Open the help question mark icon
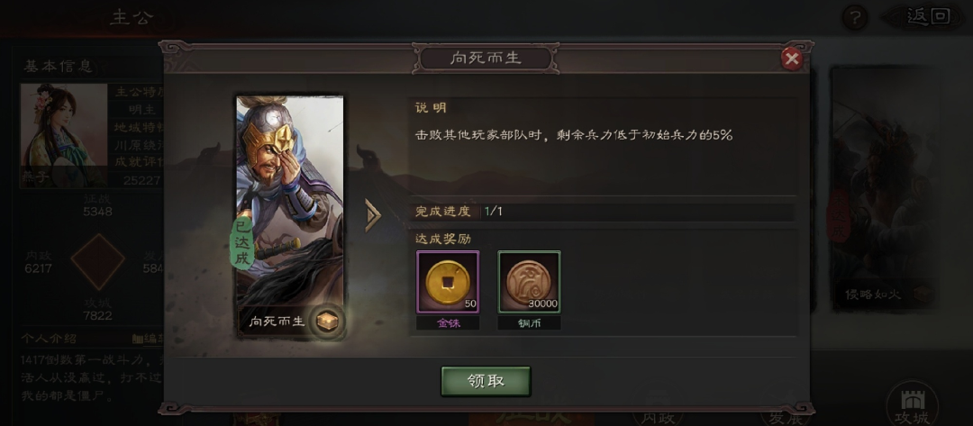Viewport: 973px width, 426px height. pos(855,17)
